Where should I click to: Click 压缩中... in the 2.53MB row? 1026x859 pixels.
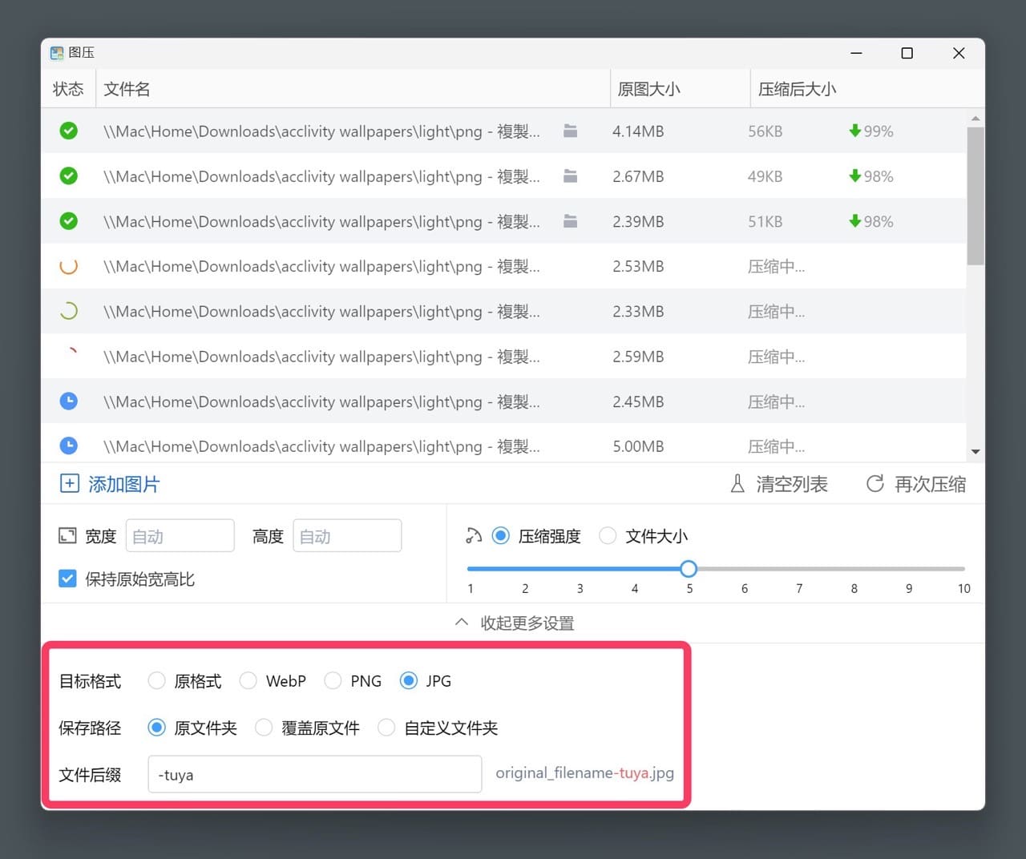(x=776, y=267)
